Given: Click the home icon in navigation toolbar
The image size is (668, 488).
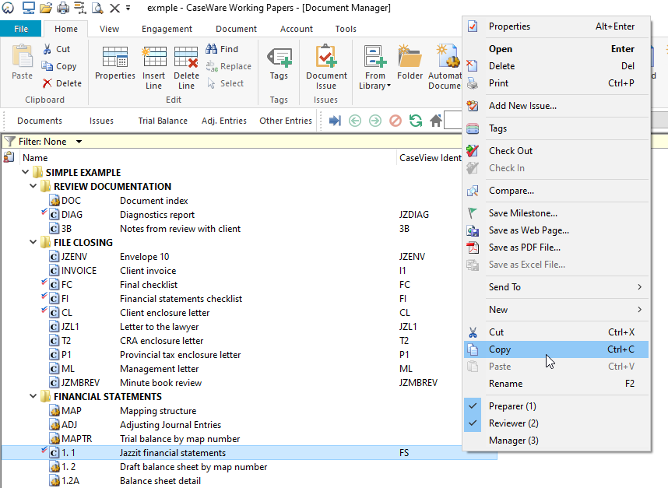Looking at the screenshot, I should click(x=436, y=121).
